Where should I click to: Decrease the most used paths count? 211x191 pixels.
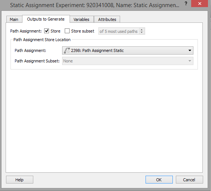pos(141,33)
